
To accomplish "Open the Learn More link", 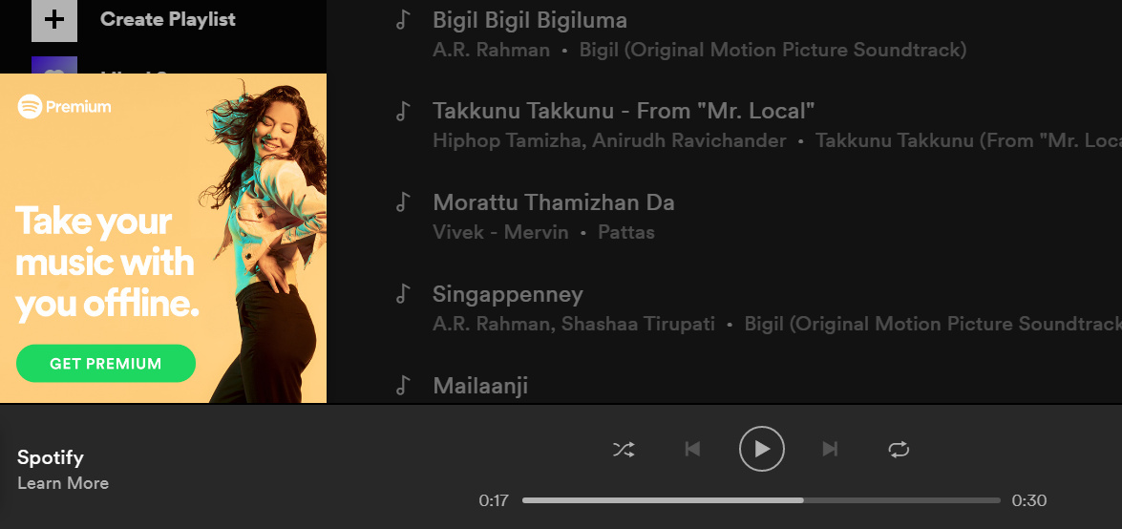I will (x=63, y=483).
